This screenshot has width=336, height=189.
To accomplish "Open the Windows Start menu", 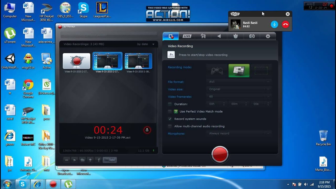I will [7, 184].
